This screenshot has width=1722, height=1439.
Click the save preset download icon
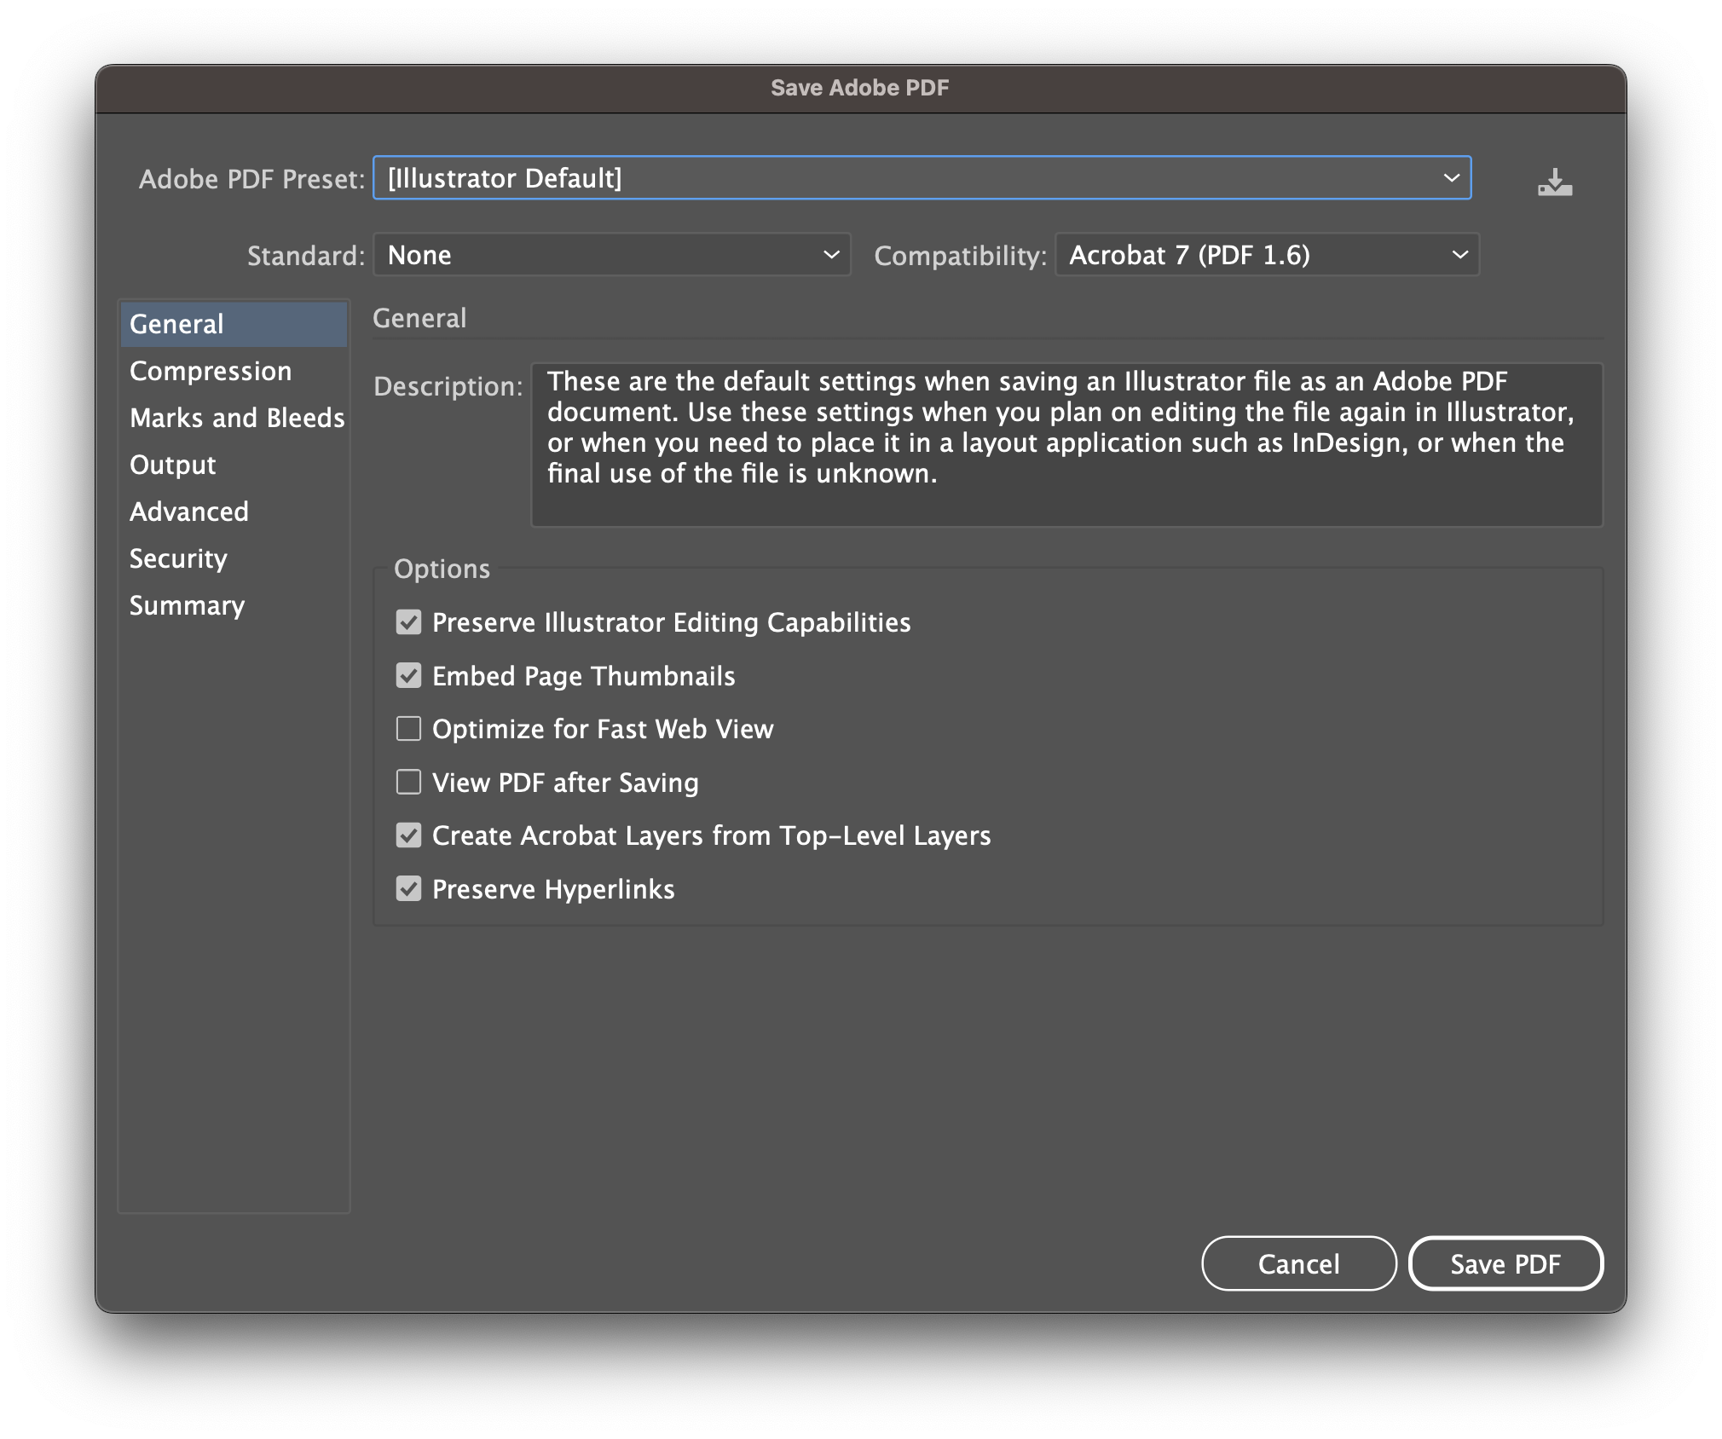point(1554,182)
